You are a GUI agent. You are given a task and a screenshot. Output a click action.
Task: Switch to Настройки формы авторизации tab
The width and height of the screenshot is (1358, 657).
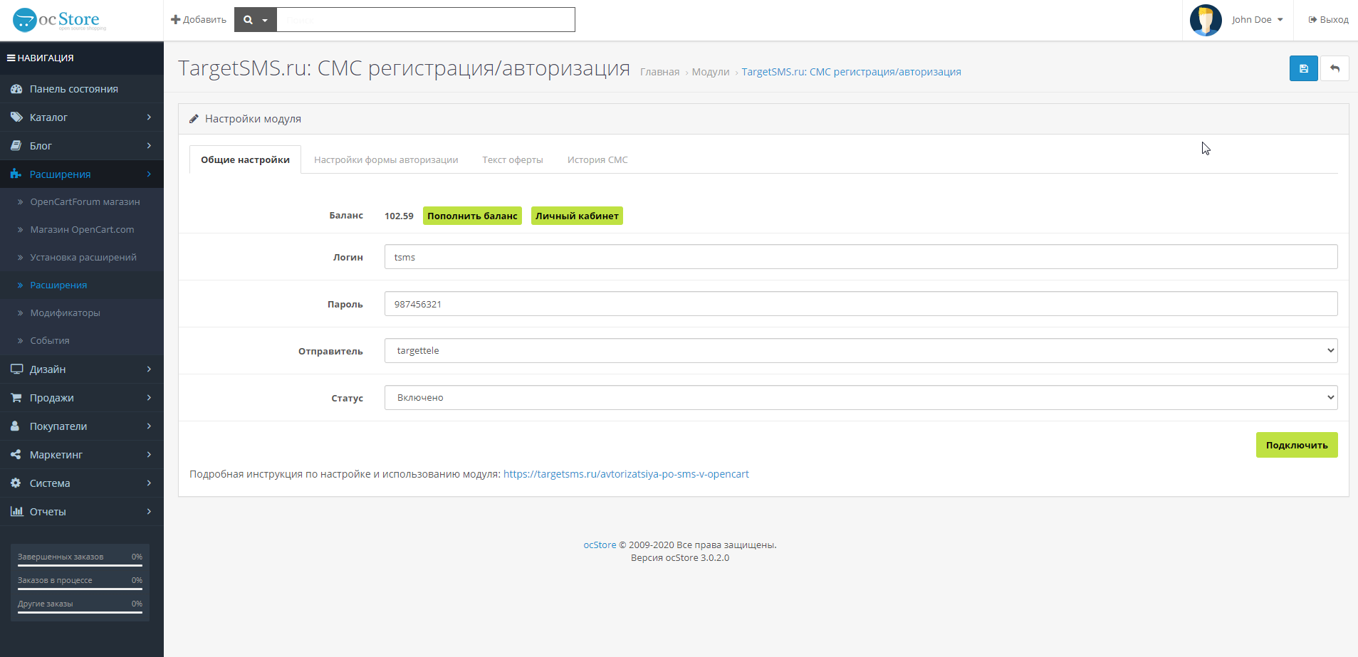coord(386,160)
